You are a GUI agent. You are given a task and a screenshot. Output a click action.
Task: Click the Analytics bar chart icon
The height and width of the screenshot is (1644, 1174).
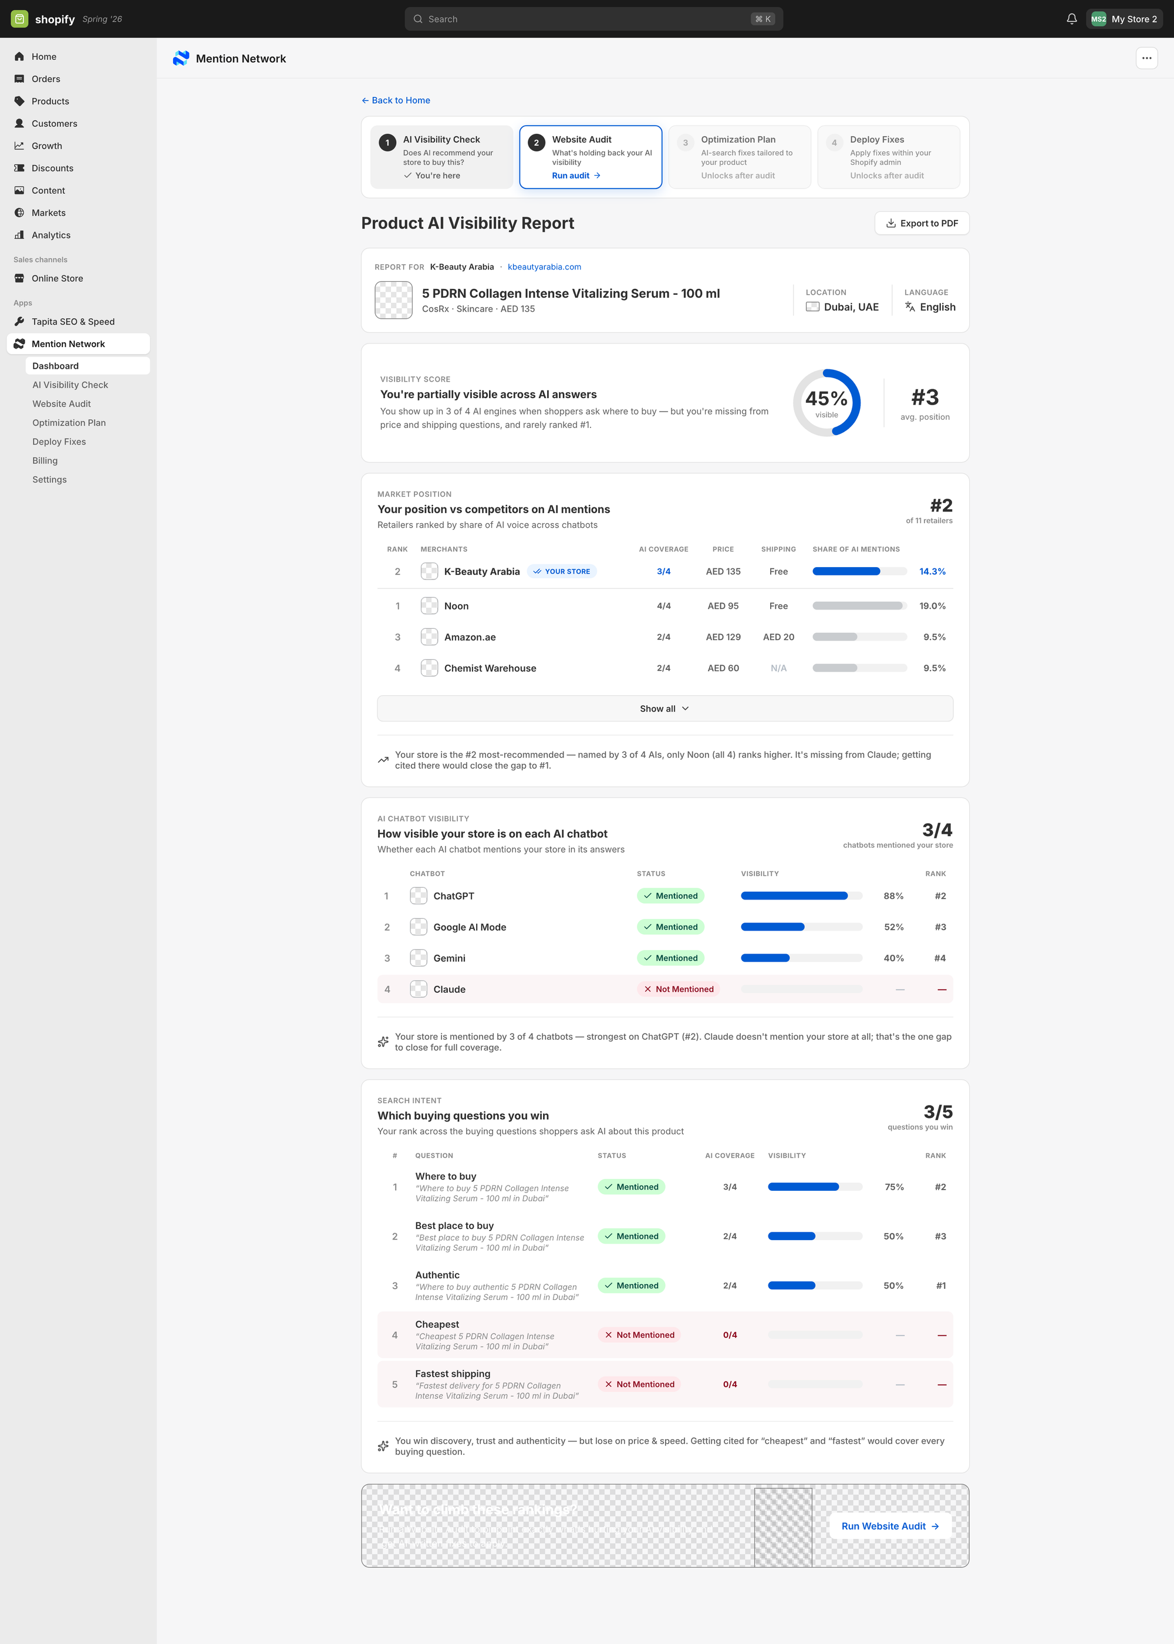19,235
